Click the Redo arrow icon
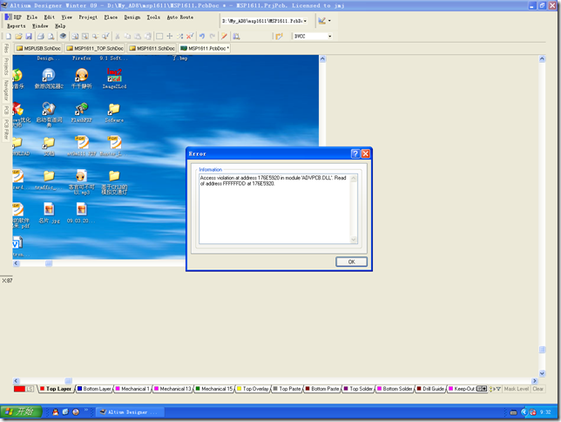 pos(213,36)
